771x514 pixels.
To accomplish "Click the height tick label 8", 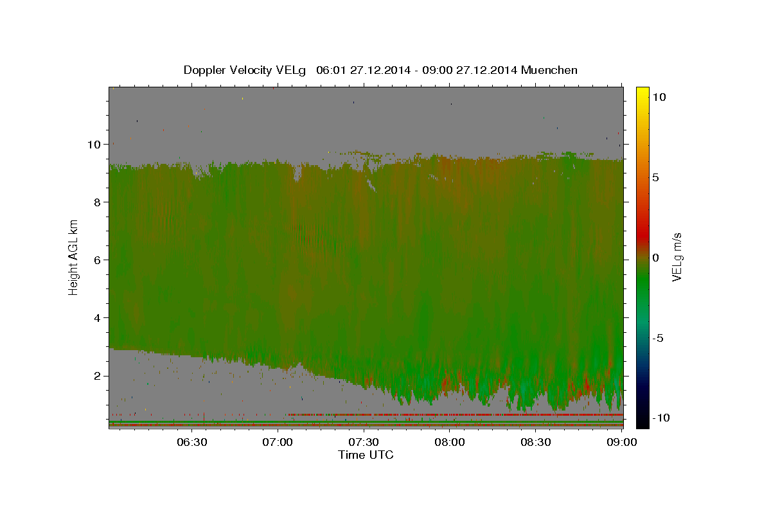I will [98, 202].
